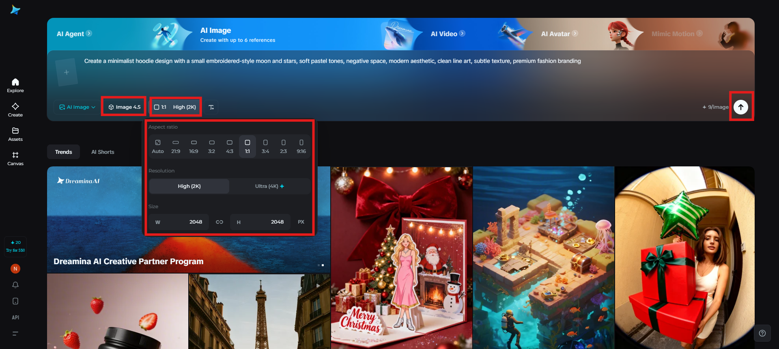
Task: Open the strawberries and black jar image
Action: point(118,311)
